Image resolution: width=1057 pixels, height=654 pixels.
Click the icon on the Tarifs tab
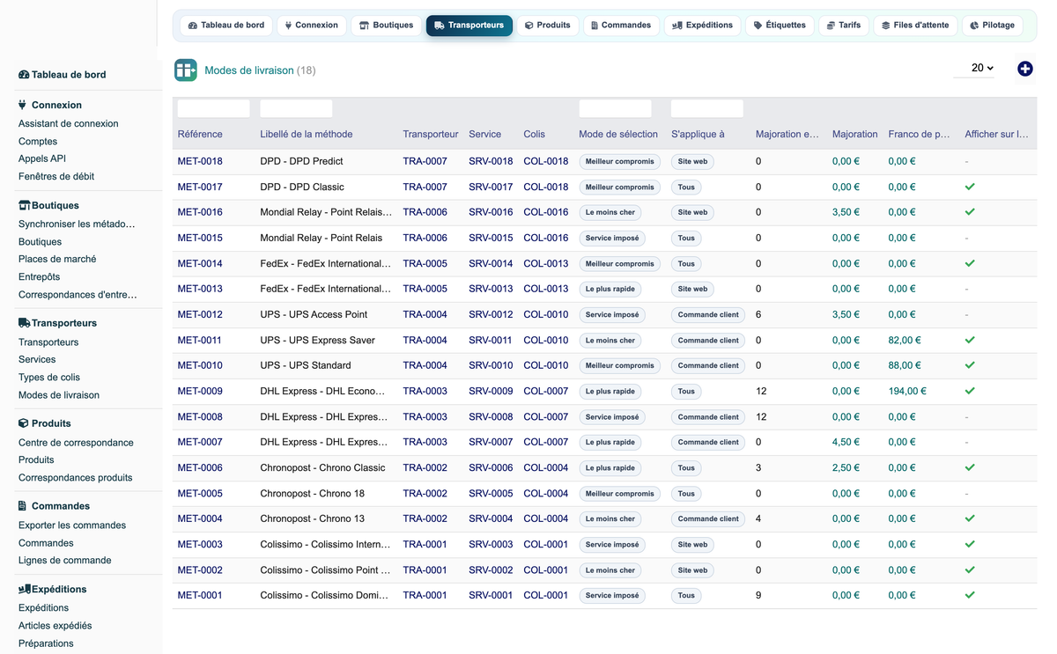pyautogui.click(x=832, y=26)
